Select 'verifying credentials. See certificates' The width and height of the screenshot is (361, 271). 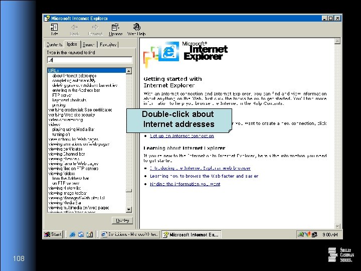click(x=80, y=110)
